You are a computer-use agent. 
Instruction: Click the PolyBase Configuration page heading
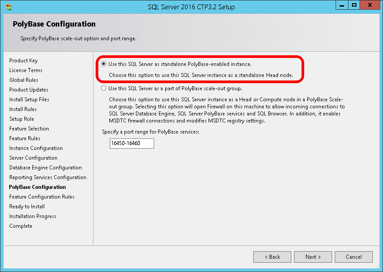(54, 24)
